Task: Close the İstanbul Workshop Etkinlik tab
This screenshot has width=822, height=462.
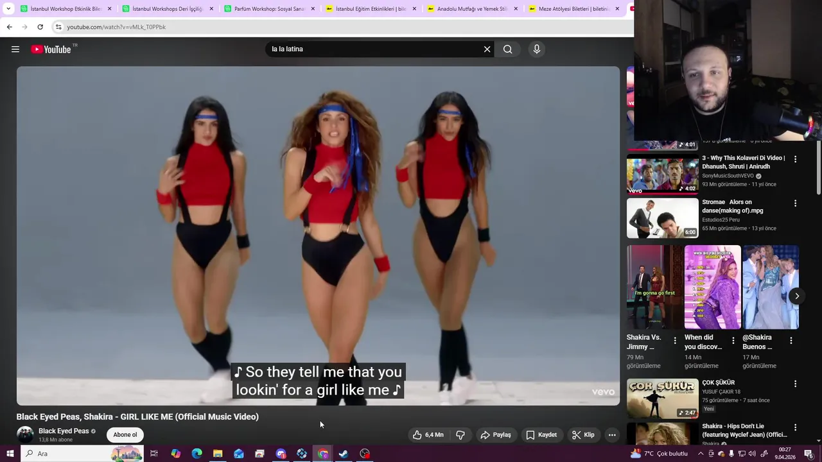Action: (109, 9)
